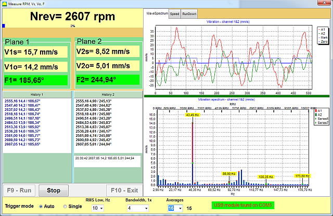
Task: Click the log line starting 20:30:42
Action: (x=105, y=158)
